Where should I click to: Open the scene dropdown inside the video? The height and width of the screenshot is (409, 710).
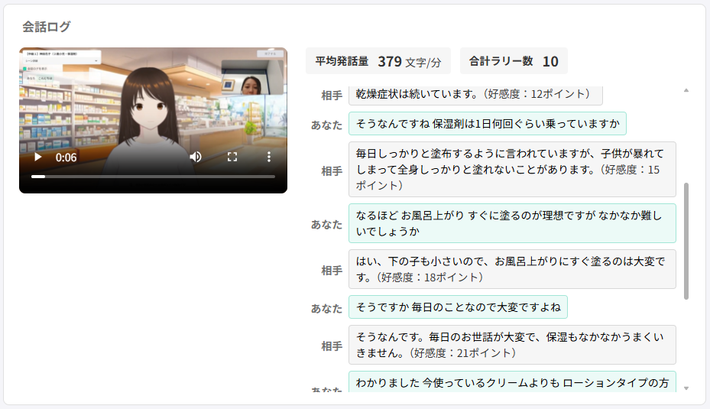[61, 60]
